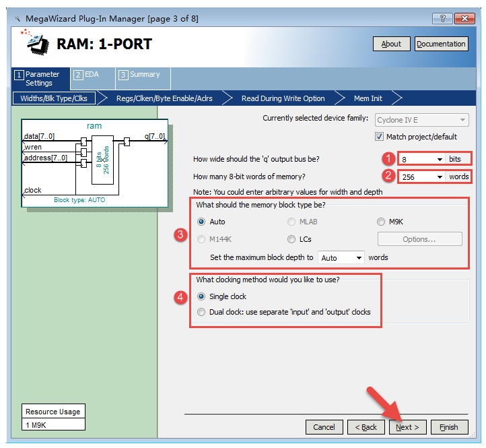Click the 'wren' port label in diagram
486x448 pixels.
click(x=33, y=147)
